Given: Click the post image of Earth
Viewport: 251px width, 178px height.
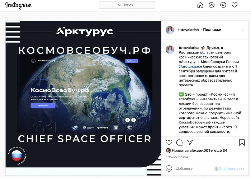Looking at the screenshot, I should [x=85, y=93].
